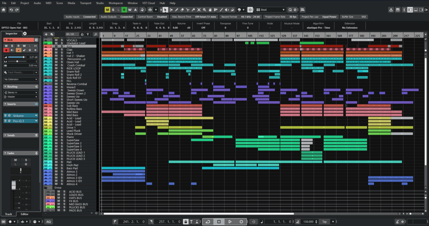The image size is (429, 226).
Task: Open the Track Presets dropdown arrow
Action: [x=36, y=72]
